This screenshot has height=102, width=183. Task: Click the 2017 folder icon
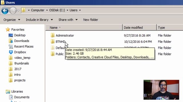pos(11,69)
